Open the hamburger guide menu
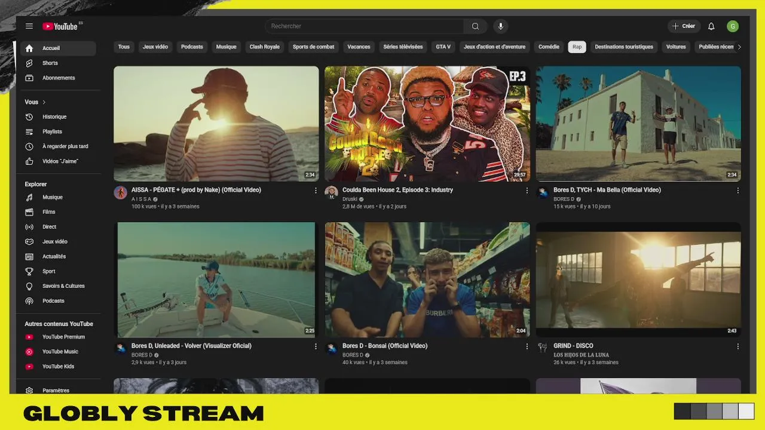 (x=29, y=26)
